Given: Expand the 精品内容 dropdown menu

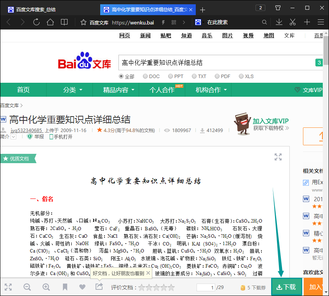Looking at the screenshot, I should pyautogui.click(x=115, y=90).
